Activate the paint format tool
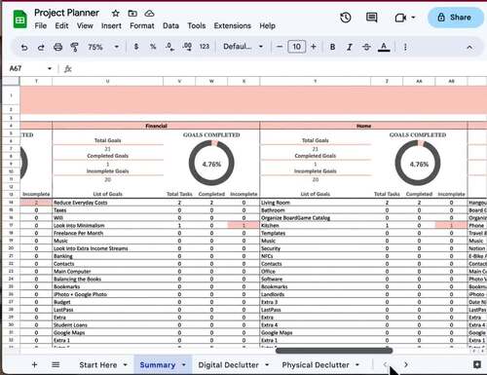 click(x=74, y=48)
